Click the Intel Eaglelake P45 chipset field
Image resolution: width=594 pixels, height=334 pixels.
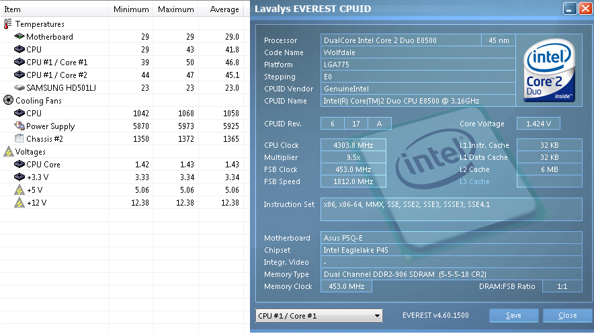point(451,250)
